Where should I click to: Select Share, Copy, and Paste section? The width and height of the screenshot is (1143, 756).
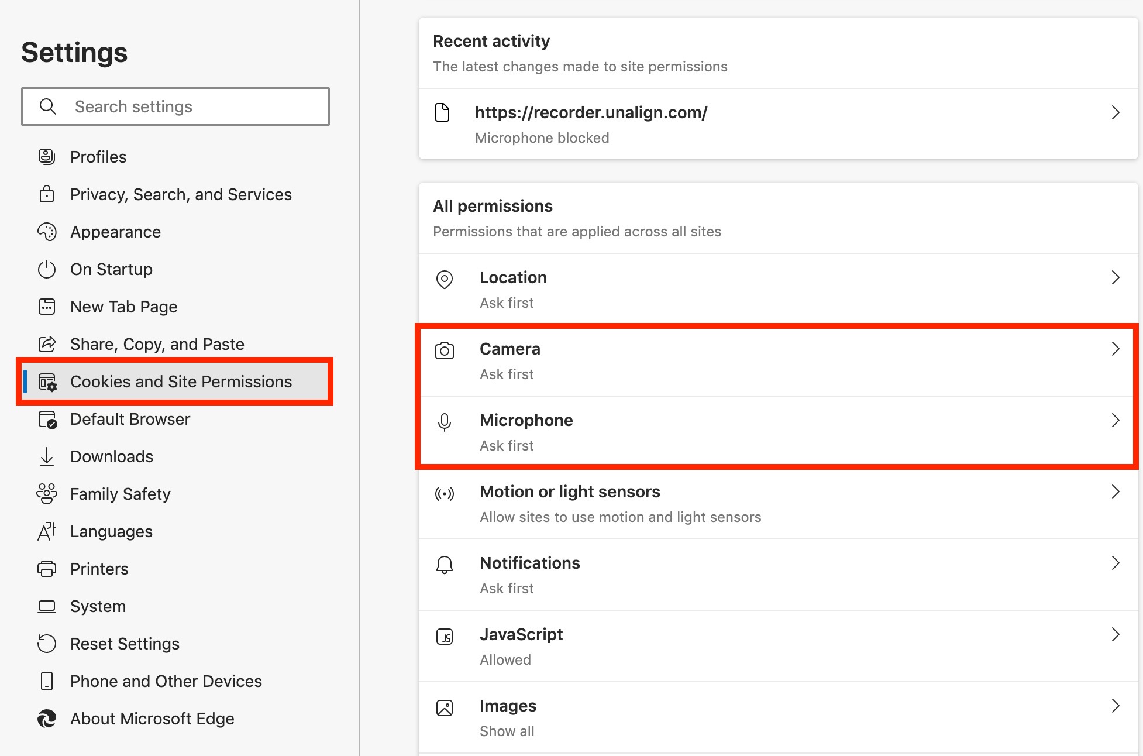(175, 344)
